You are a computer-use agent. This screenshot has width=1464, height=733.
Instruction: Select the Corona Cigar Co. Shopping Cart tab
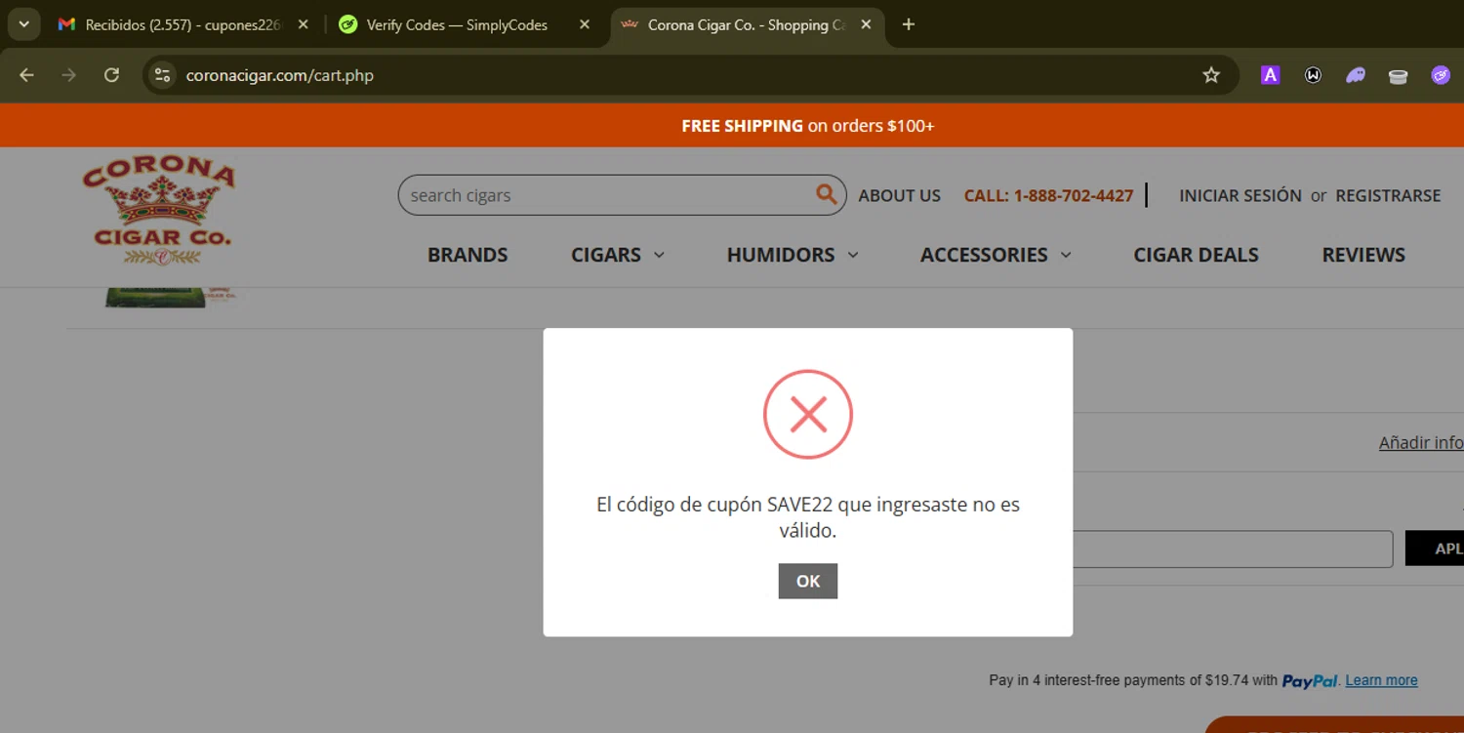pos(747,24)
